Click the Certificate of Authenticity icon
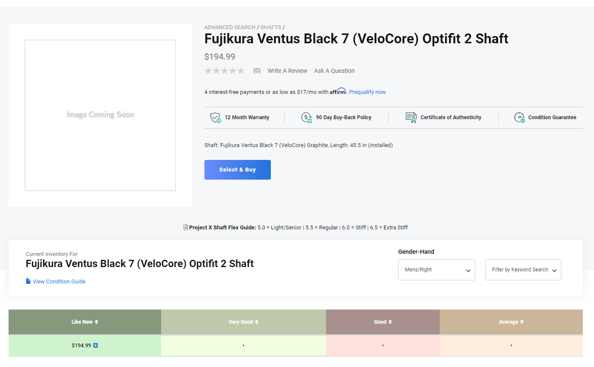Viewport: 594px width, 367px height. 411,117
